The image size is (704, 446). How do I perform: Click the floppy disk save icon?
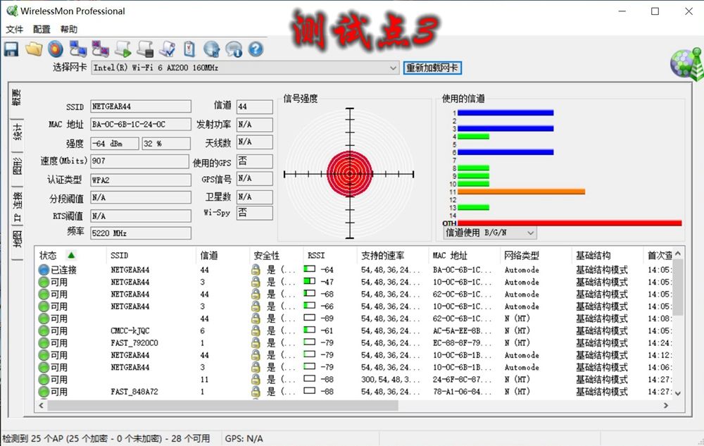[11, 49]
